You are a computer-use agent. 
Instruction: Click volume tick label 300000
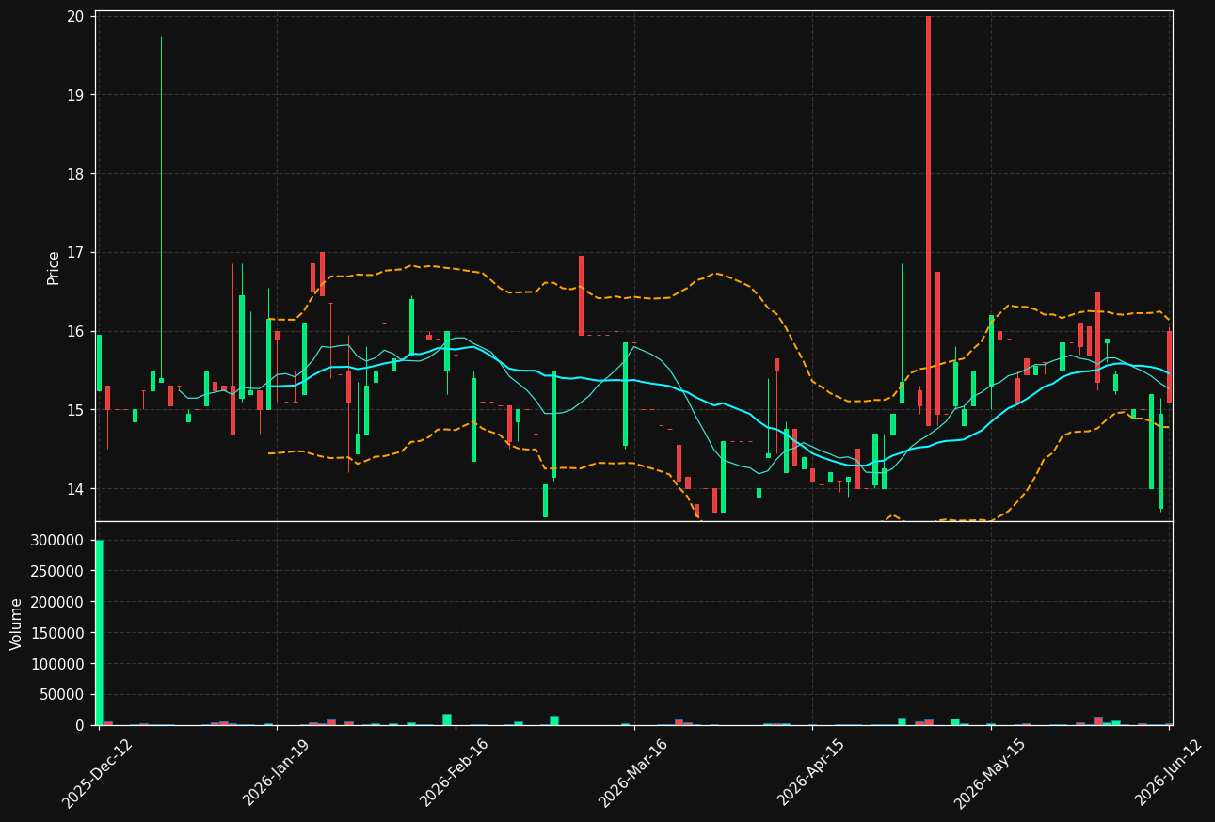(x=58, y=540)
